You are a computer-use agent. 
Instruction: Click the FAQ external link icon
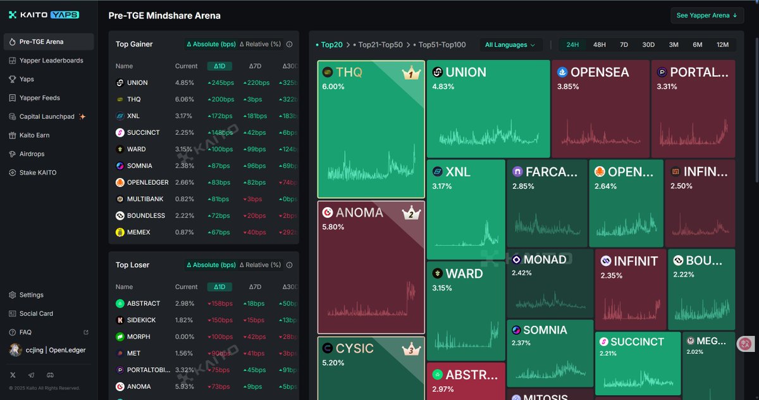click(x=86, y=332)
